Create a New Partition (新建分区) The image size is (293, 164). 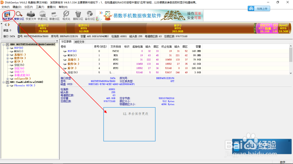54,16
